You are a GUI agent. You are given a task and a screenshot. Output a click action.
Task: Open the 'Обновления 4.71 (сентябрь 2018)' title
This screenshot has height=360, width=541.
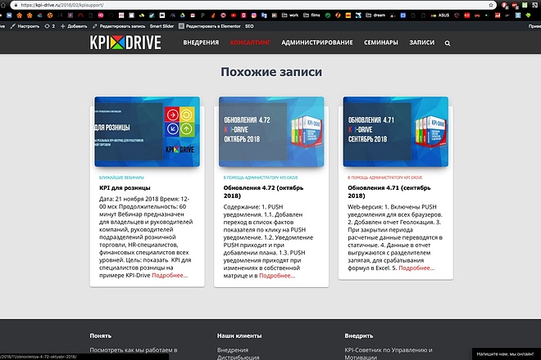[389, 191]
